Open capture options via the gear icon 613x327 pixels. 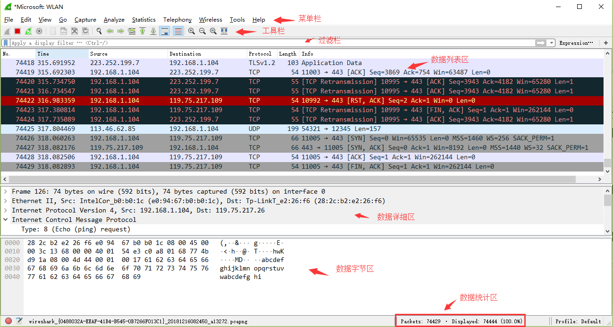[38, 31]
